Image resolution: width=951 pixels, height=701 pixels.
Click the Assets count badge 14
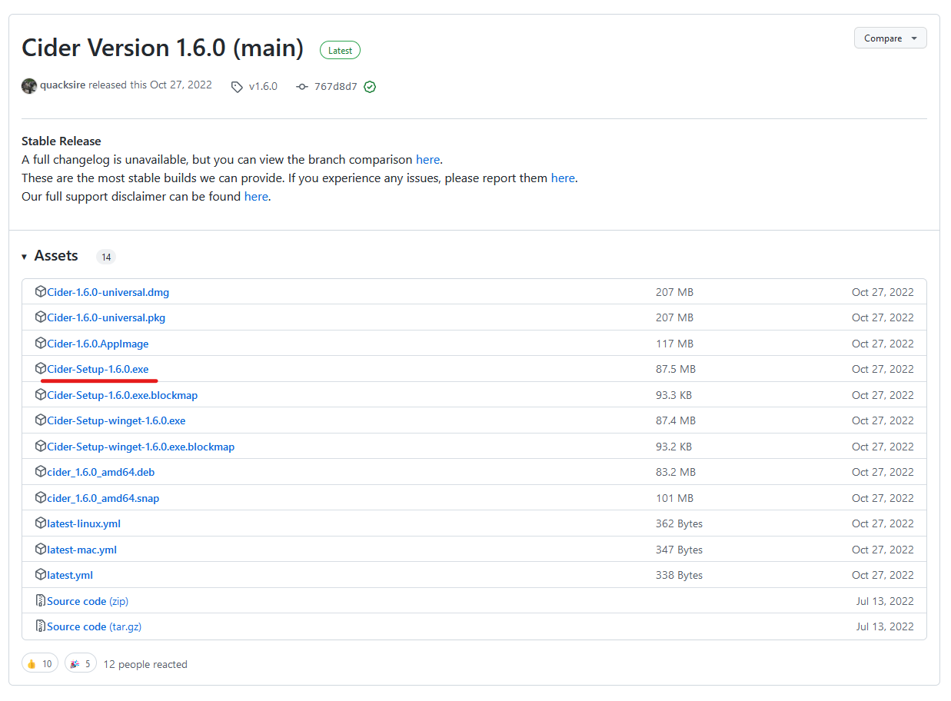[106, 257]
